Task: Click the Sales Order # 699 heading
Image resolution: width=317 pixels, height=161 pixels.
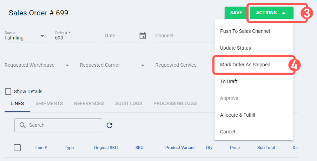Action: (x=38, y=13)
